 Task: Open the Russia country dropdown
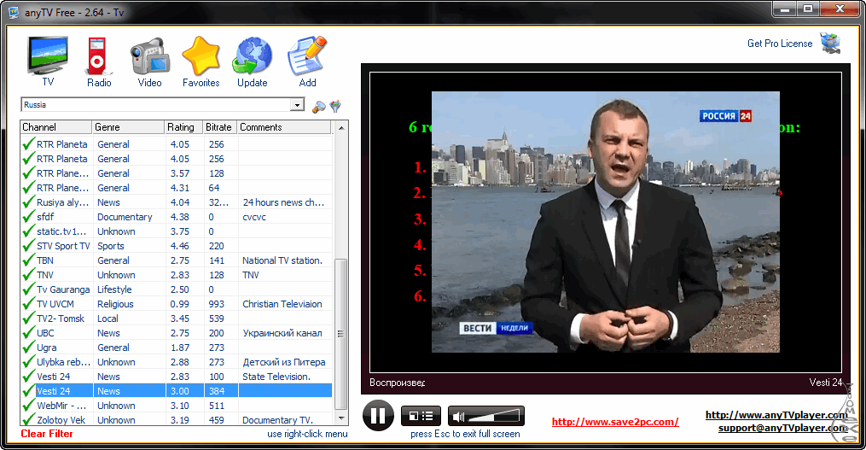pyautogui.click(x=297, y=104)
